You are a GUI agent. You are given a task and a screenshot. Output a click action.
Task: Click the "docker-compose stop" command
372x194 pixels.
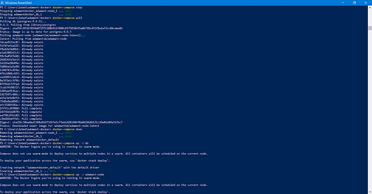tap(67, 7)
